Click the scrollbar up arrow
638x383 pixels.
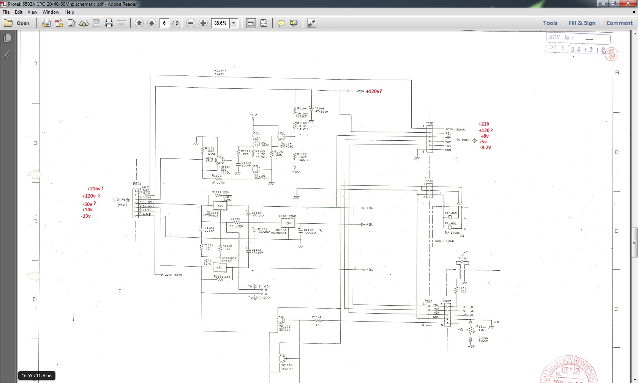point(635,34)
